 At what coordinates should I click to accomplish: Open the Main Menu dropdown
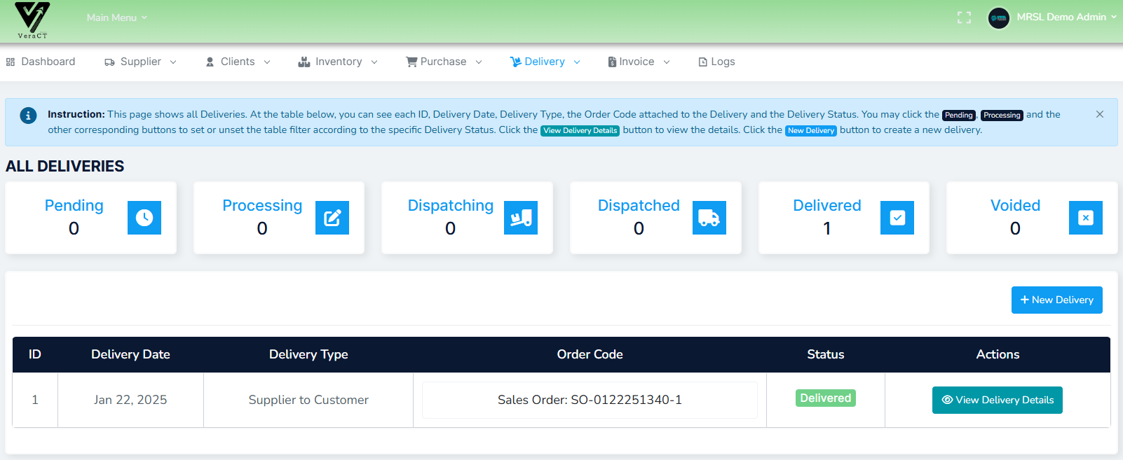coord(116,18)
